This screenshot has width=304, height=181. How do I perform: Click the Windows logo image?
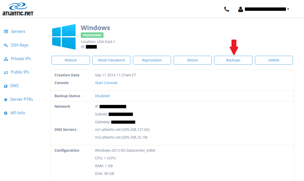[64, 37]
